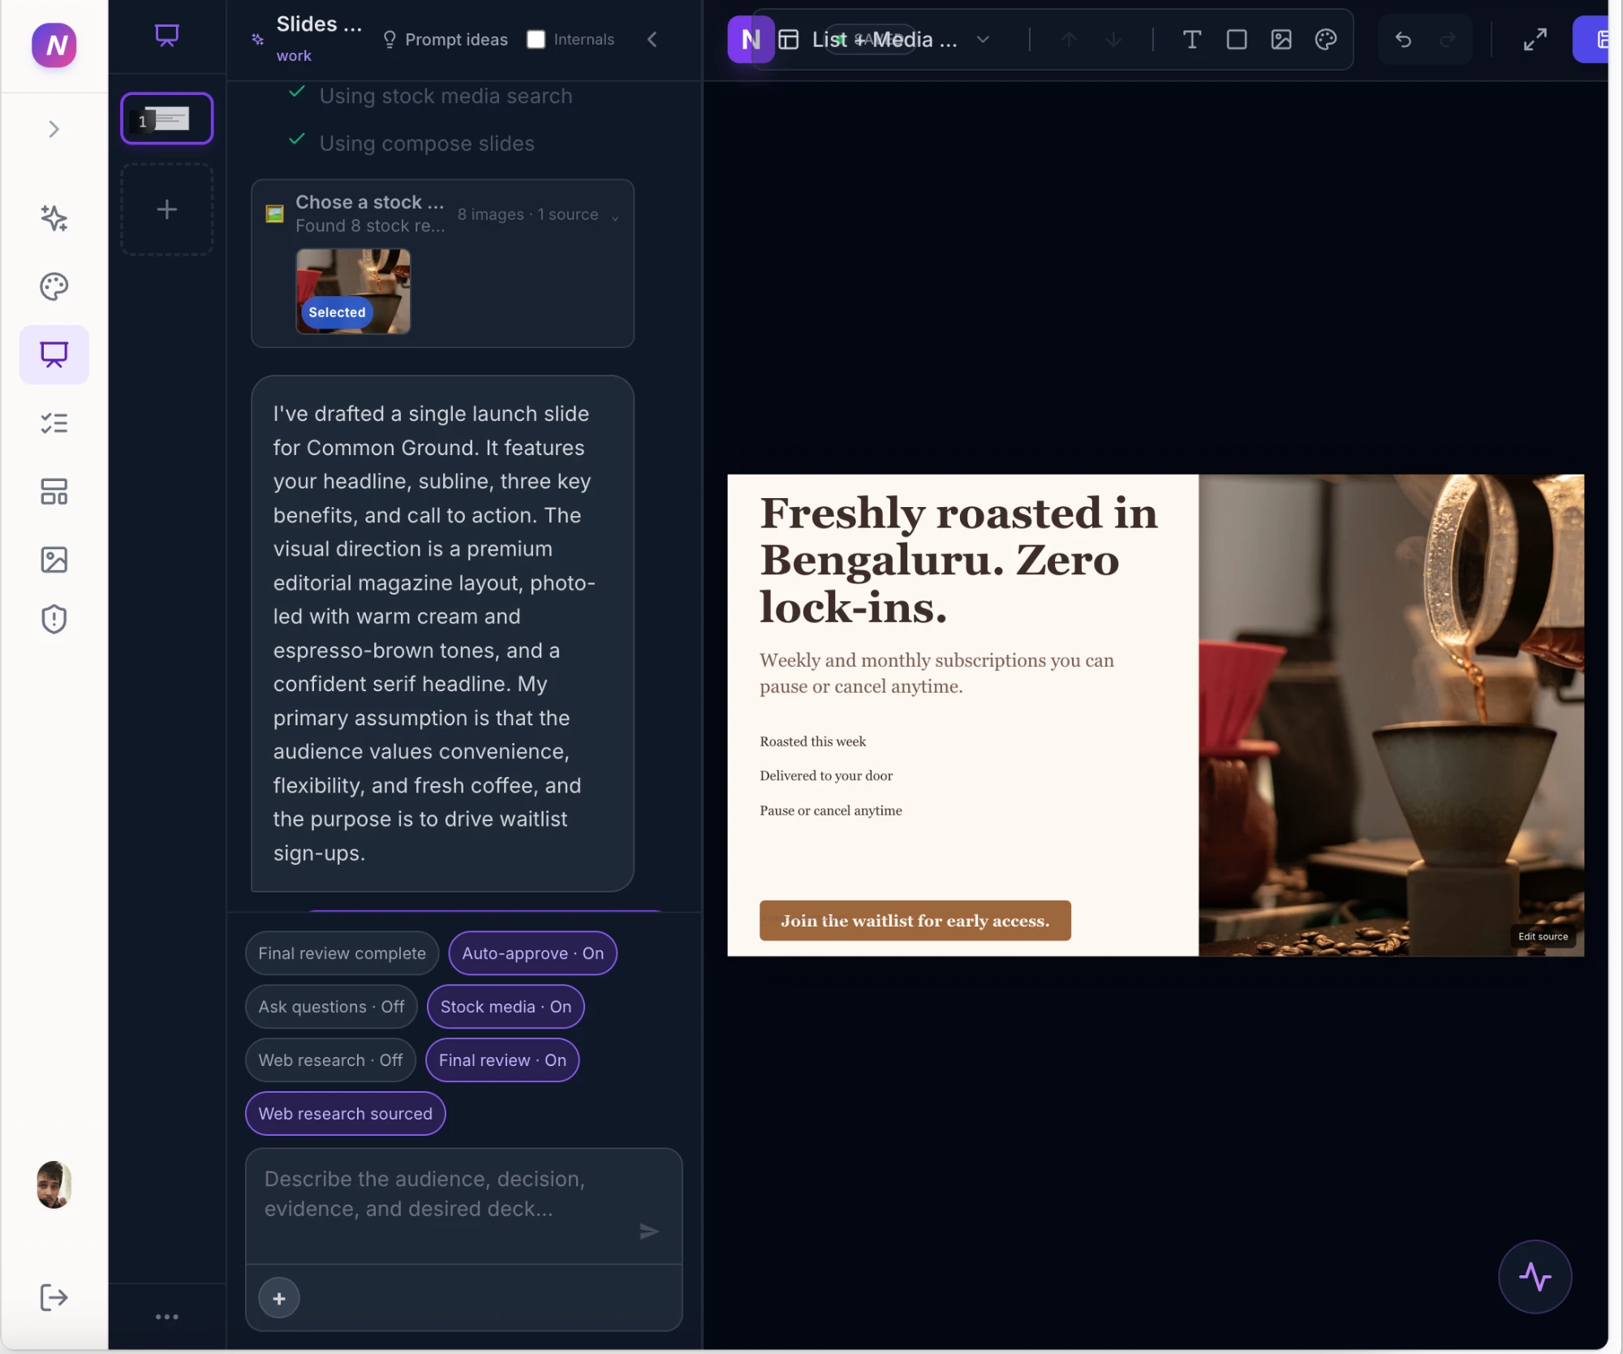The width and height of the screenshot is (1623, 1354).
Task: Send the prompt with arrow icon
Action: point(649,1231)
